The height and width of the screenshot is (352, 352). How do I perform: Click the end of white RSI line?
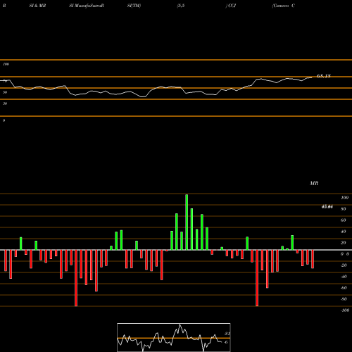[312, 77]
